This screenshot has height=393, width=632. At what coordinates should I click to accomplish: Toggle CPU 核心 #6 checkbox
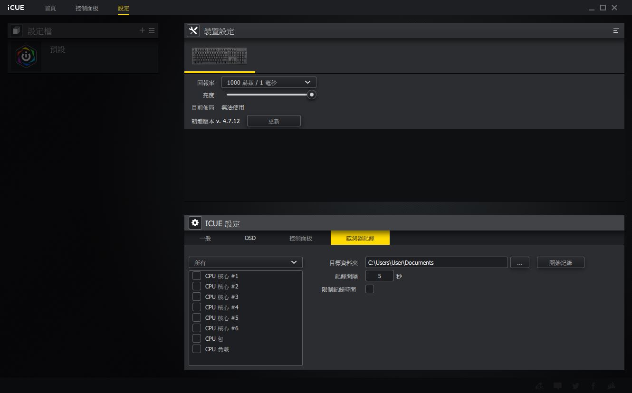click(x=197, y=328)
